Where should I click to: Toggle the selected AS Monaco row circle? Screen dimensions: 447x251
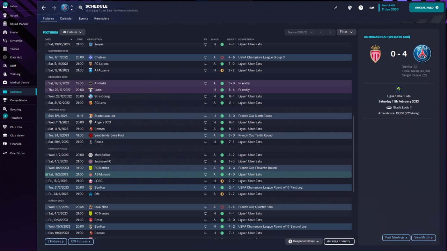pos(46,174)
